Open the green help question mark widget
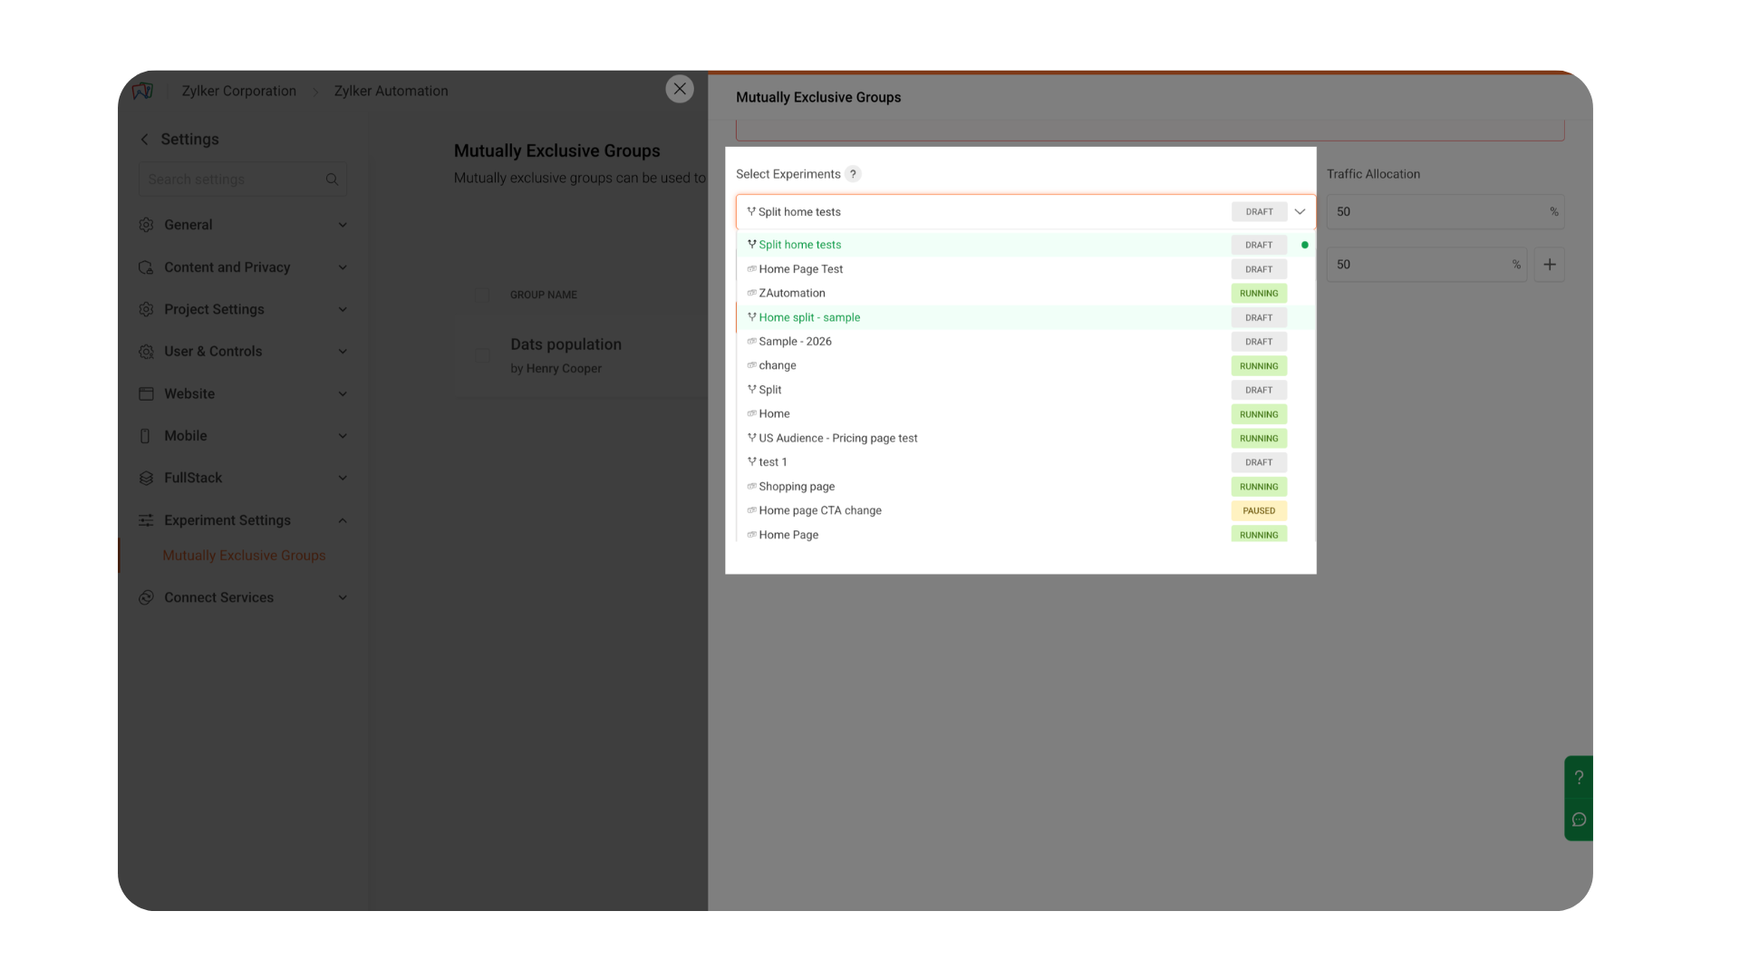 pos(1579,778)
